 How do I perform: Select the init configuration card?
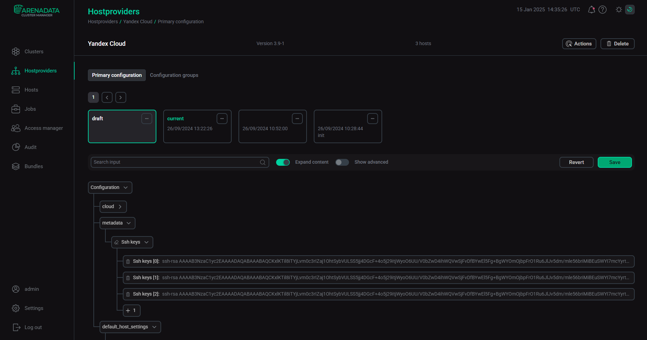click(x=348, y=126)
